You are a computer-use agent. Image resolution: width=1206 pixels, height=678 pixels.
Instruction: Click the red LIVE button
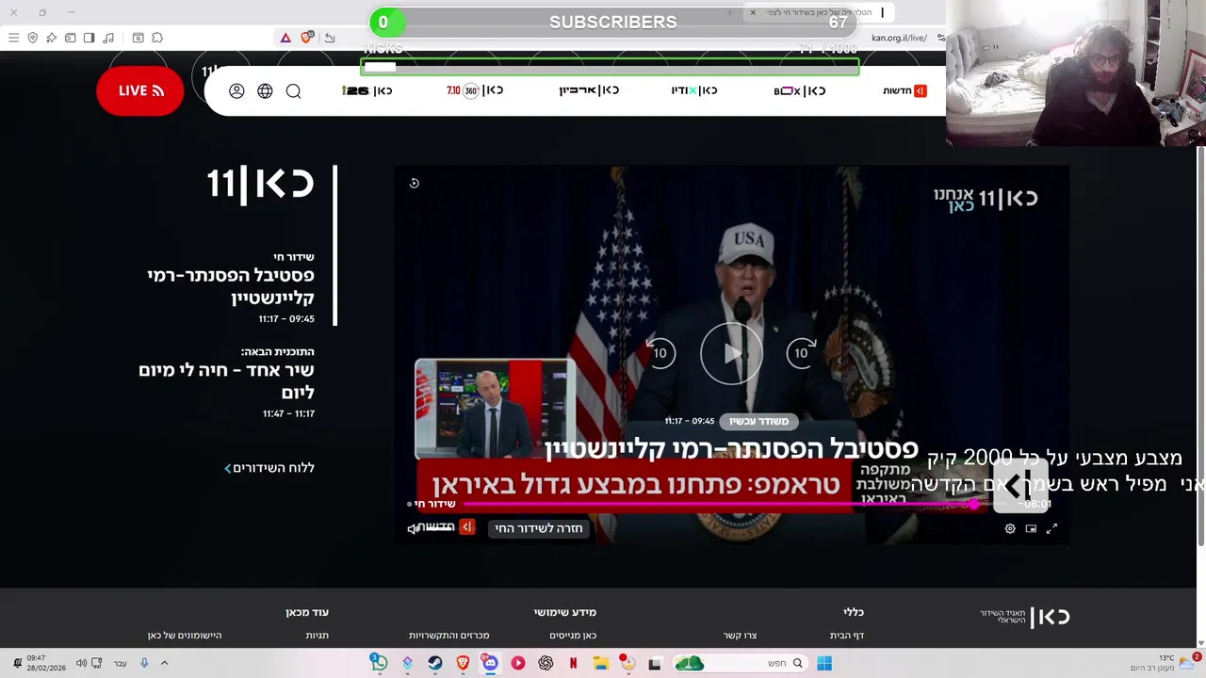(x=139, y=90)
